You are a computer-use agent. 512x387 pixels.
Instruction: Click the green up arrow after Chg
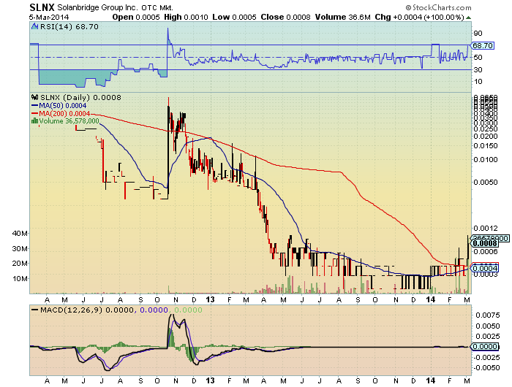[468, 18]
